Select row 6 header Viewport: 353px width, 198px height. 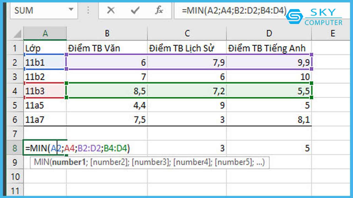[15, 120]
